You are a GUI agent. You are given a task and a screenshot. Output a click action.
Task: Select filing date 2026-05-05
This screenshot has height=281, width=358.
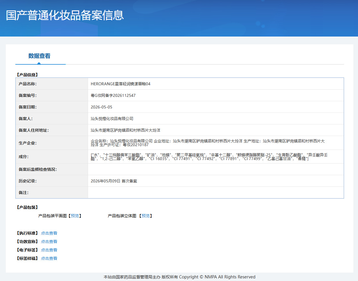pyautogui.click(x=101, y=107)
